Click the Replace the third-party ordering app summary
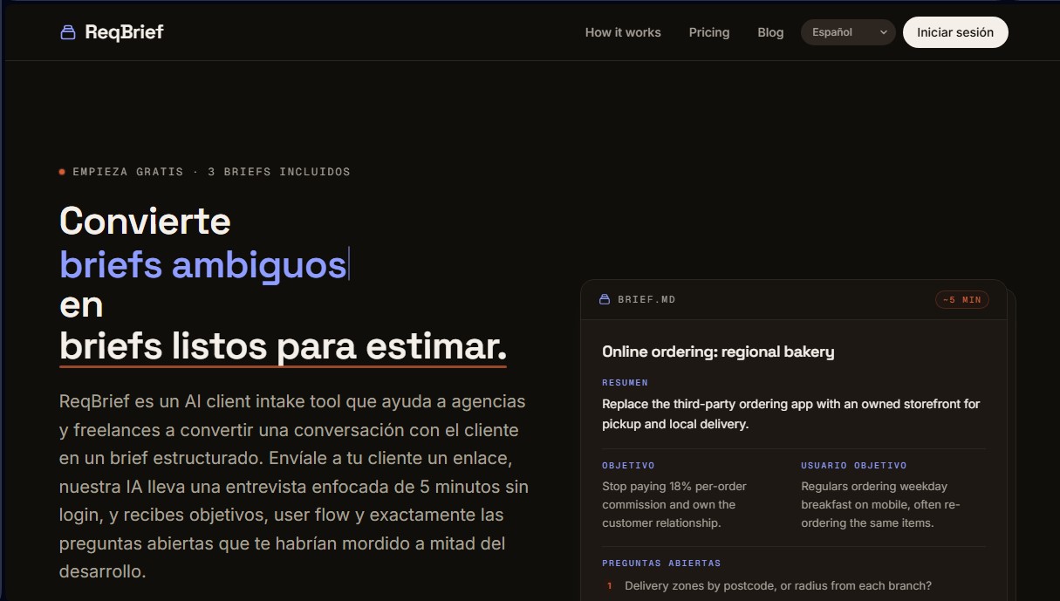This screenshot has height=601, width=1060. click(791, 414)
